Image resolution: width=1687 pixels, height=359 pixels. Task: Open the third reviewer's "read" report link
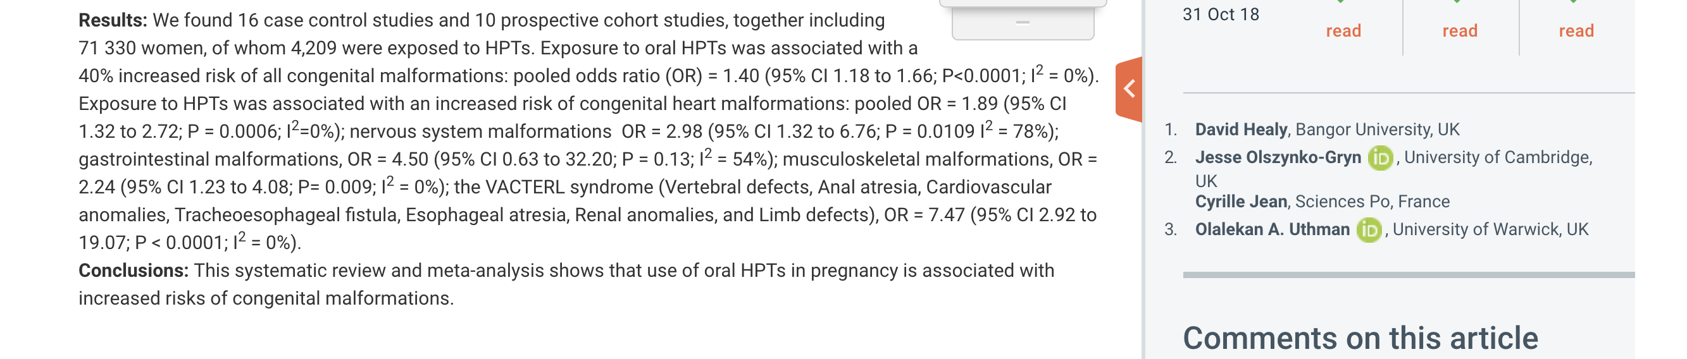[x=1576, y=31]
